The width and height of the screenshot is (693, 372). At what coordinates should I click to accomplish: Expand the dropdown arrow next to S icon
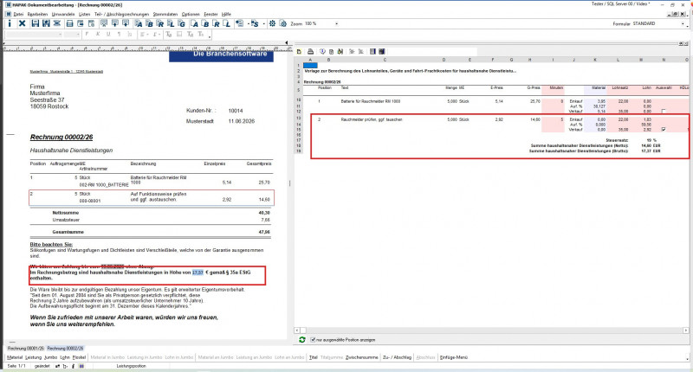pyautogui.click(x=264, y=23)
